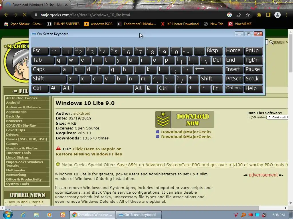Open the VineMEMZ bookmark
Image resolution: width=293 pixels, height=219 pixels.
click(x=240, y=24)
